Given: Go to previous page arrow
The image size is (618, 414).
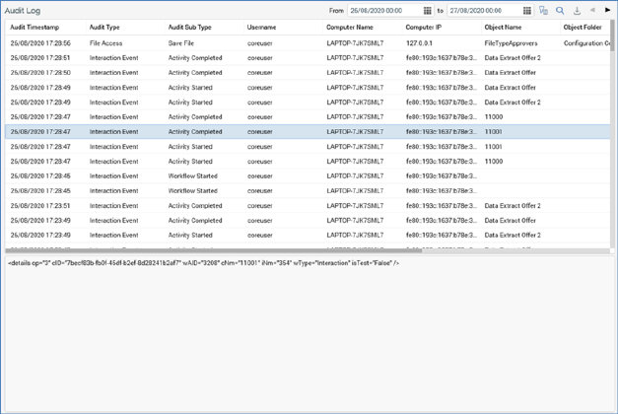Looking at the screenshot, I should [592, 10].
